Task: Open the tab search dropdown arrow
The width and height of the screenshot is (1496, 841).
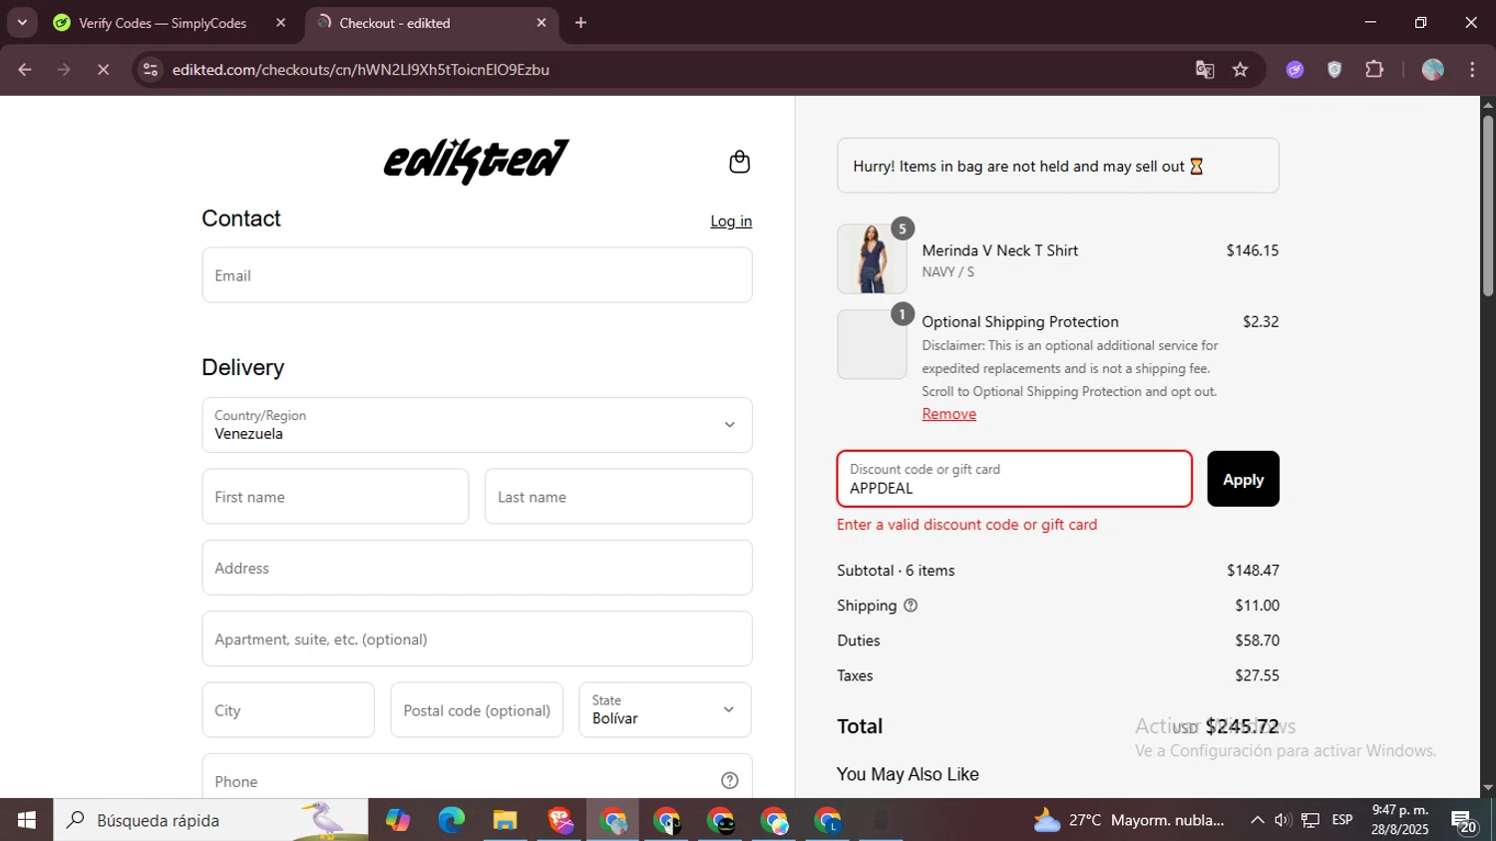Action: (22, 23)
